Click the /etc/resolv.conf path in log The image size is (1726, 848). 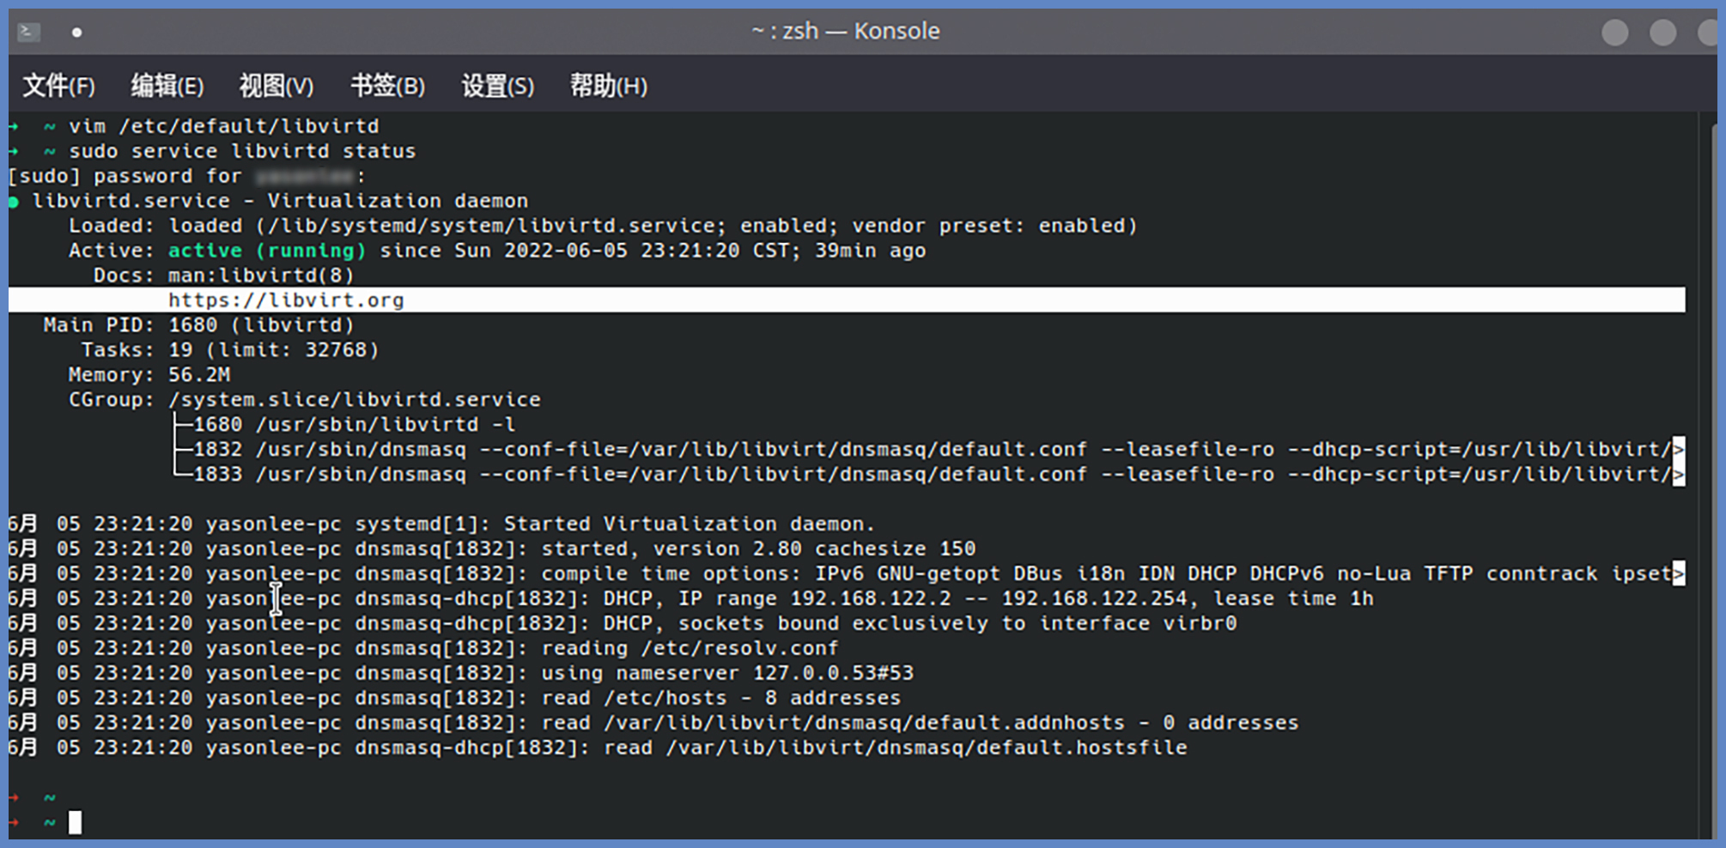738,648
